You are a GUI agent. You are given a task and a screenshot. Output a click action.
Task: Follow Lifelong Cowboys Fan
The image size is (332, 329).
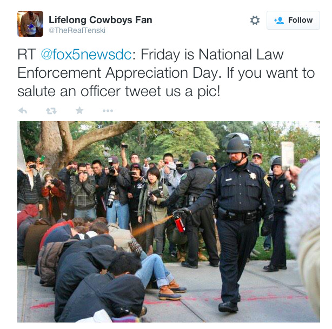293,21
